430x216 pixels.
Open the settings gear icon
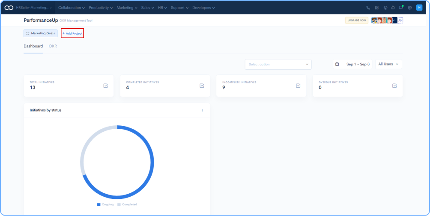point(410,8)
